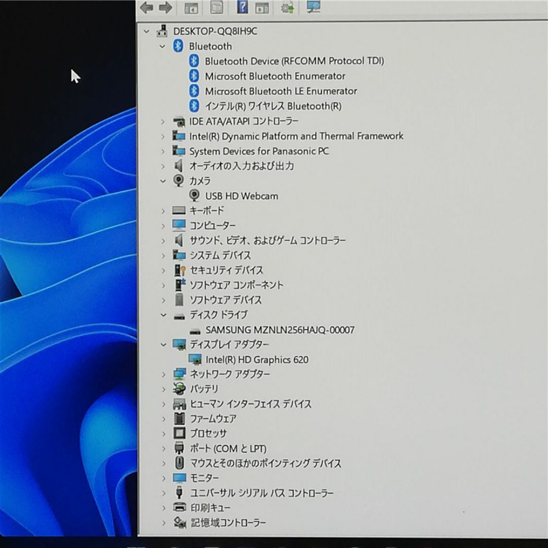The image size is (548, 548).
Task: Click the ディスプレイ アダプター category icon
Action: [179, 345]
